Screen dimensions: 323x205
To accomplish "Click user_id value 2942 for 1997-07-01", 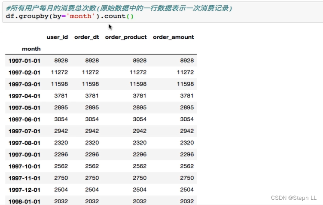I will [x=61, y=131].
